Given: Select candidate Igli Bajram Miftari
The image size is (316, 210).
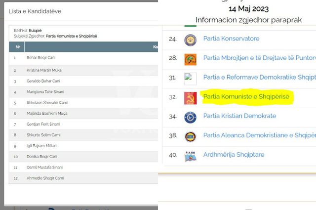Looking at the screenshot, I should [x=41, y=146].
